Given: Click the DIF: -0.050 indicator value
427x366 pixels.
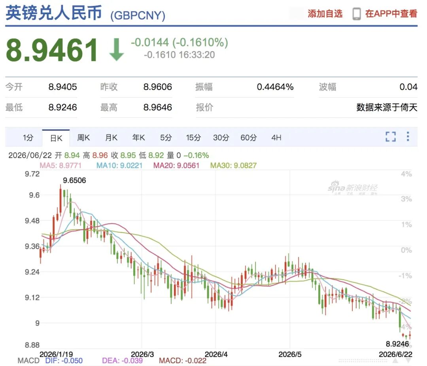Looking at the screenshot, I should click(64, 361).
